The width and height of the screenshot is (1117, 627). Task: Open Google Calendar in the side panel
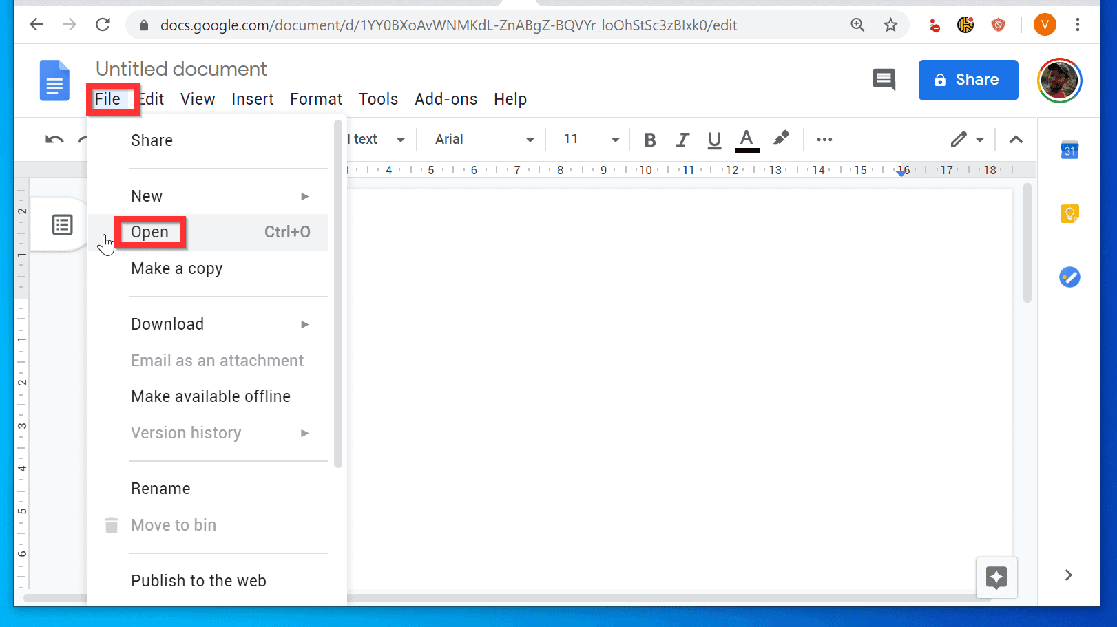1069,151
